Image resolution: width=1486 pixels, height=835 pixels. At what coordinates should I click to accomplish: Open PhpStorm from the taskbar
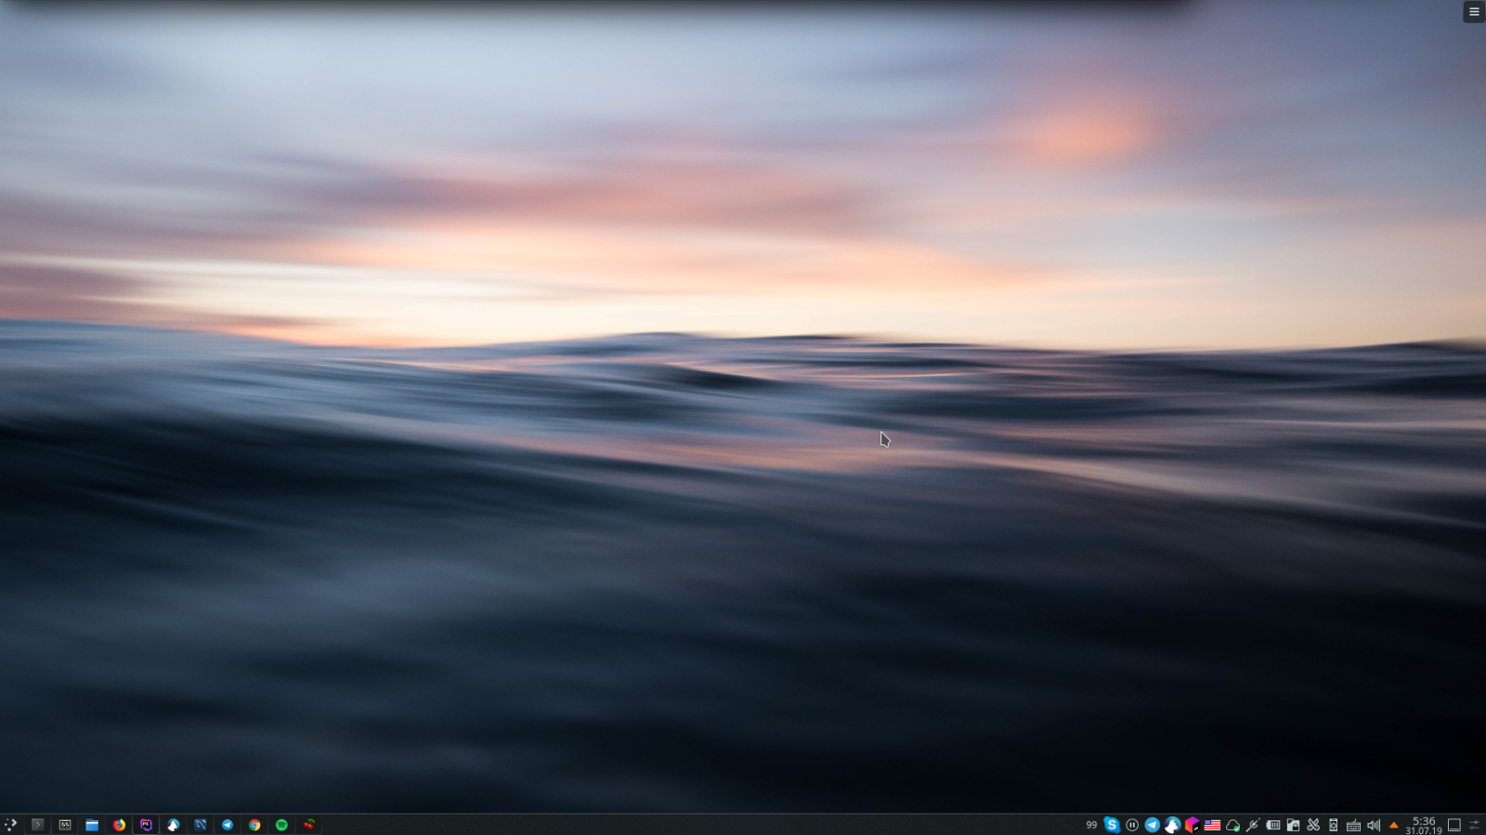146,824
